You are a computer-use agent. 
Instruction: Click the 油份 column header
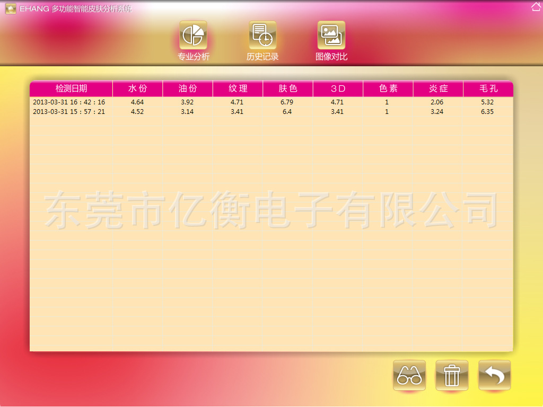pos(187,89)
